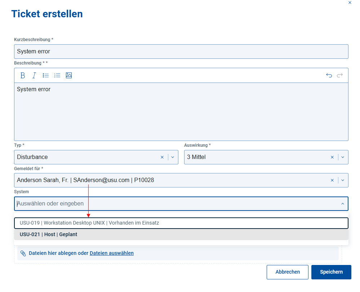Insert a numbered list

[57, 75]
